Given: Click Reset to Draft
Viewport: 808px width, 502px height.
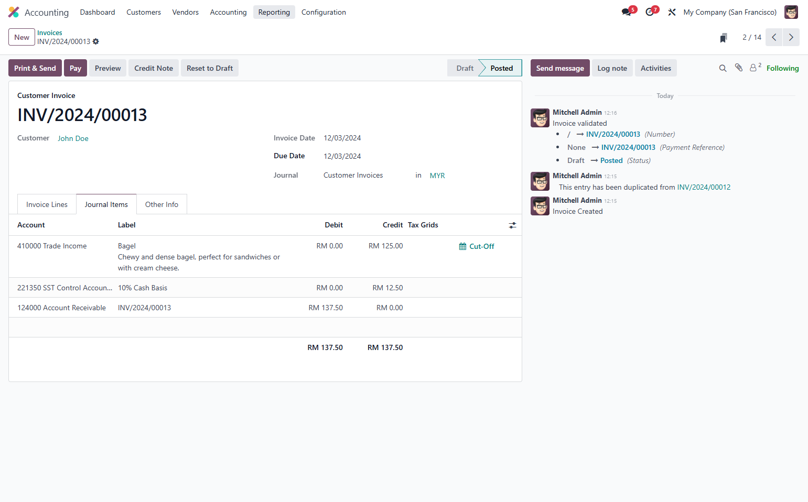Looking at the screenshot, I should (x=210, y=68).
